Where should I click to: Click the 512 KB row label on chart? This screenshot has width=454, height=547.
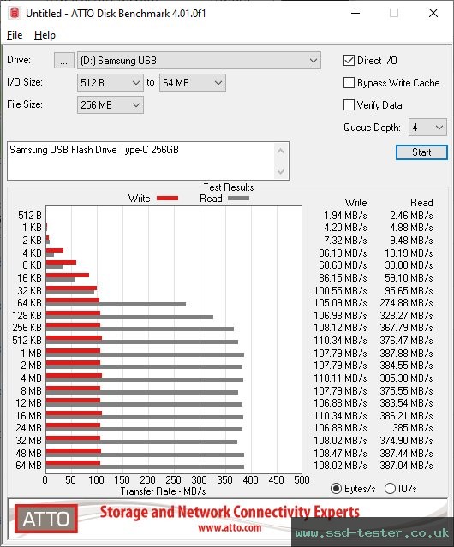click(x=27, y=341)
